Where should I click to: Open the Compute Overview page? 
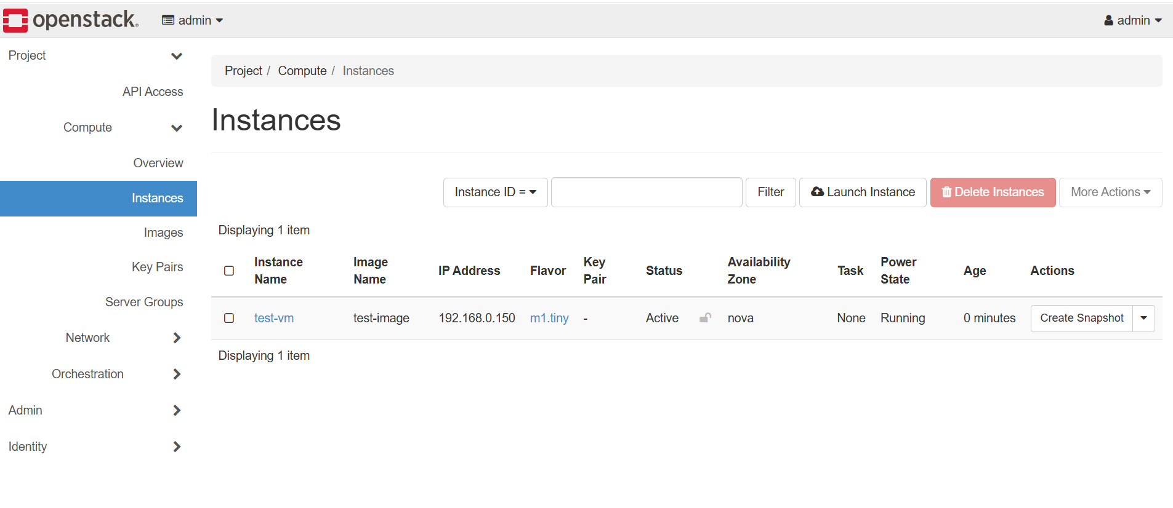point(158,163)
